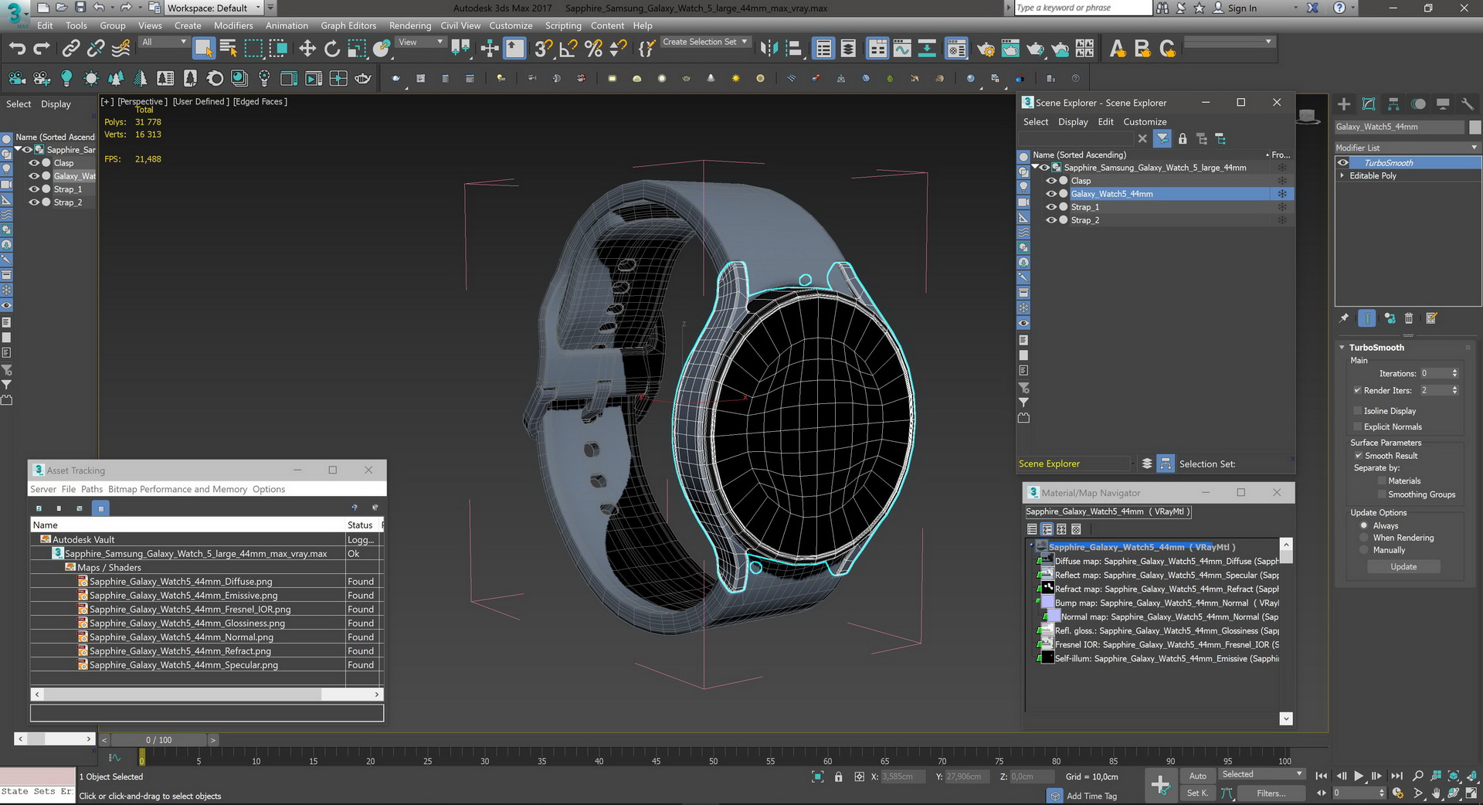
Task: Click lock icon in Scene Explorer toolbar
Action: pos(1183,139)
